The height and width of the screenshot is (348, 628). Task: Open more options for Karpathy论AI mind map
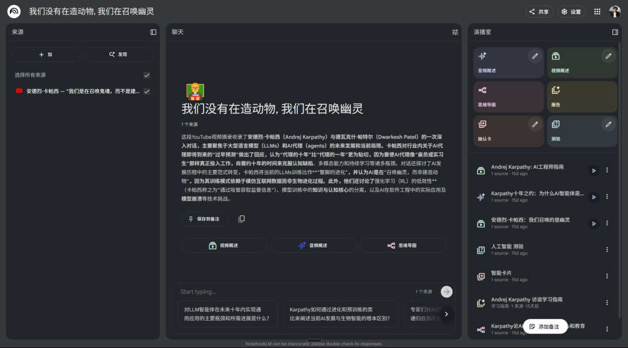pos(607,329)
